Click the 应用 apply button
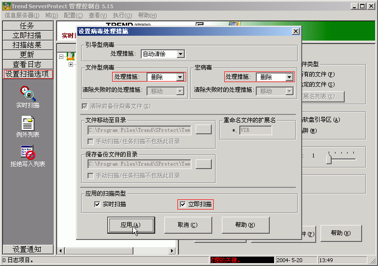Viewport: 378px width, 266px height. click(x=131, y=225)
